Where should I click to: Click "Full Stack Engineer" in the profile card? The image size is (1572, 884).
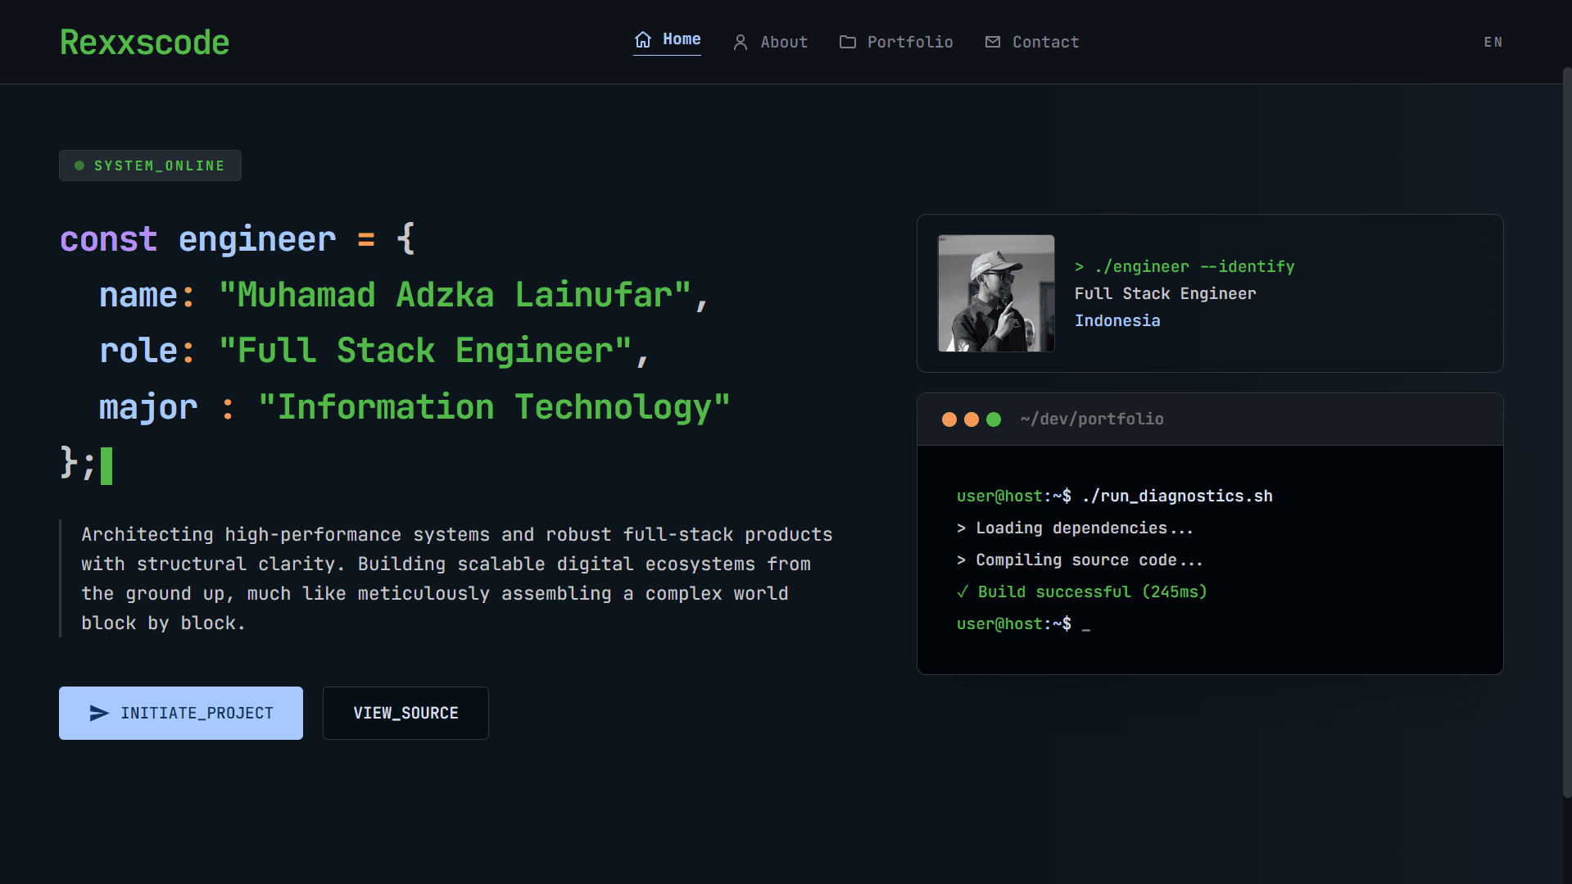tap(1165, 294)
